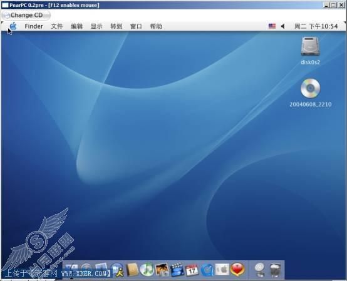
Task: Click the disk0s2 label text
Action: tap(310, 63)
